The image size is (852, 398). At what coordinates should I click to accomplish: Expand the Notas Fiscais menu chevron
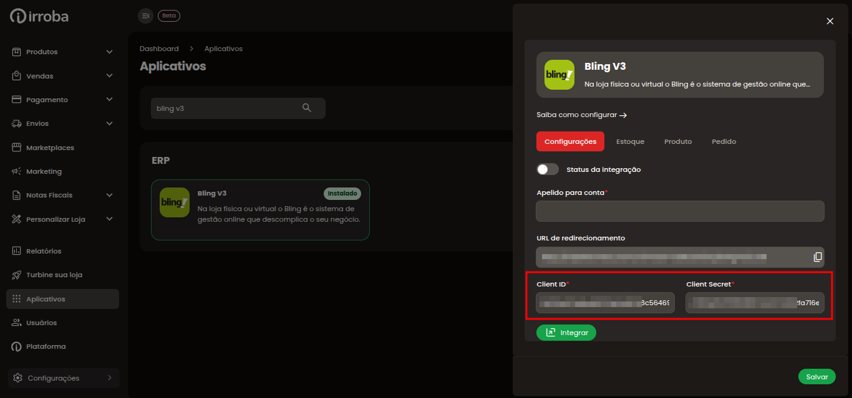pyautogui.click(x=110, y=195)
